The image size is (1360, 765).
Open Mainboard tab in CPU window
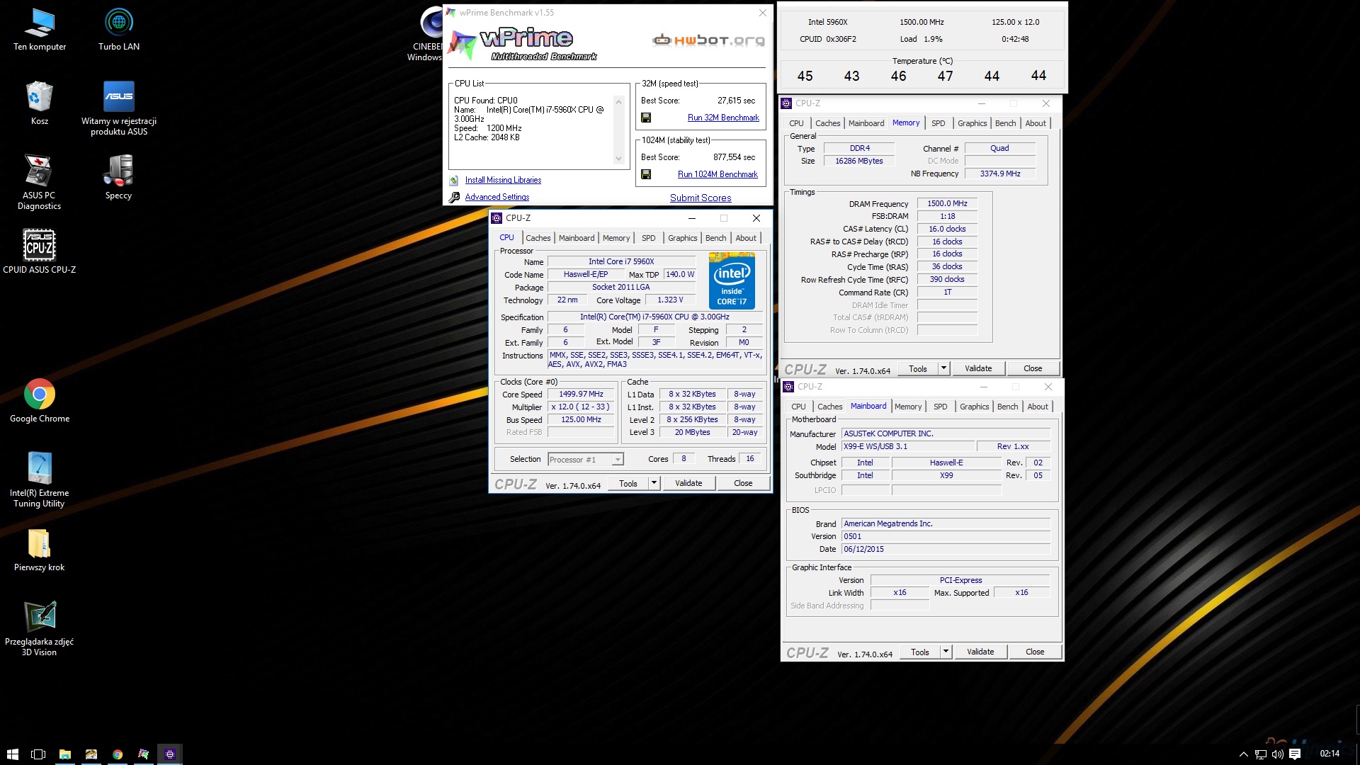click(577, 238)
